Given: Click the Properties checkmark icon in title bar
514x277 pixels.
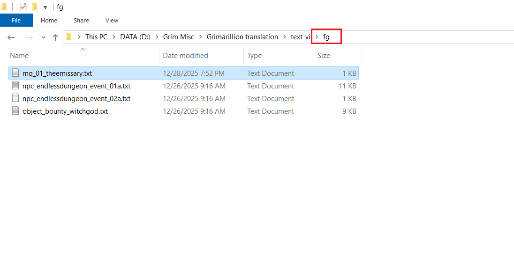Looking at the screenshot, I should 23,7.
